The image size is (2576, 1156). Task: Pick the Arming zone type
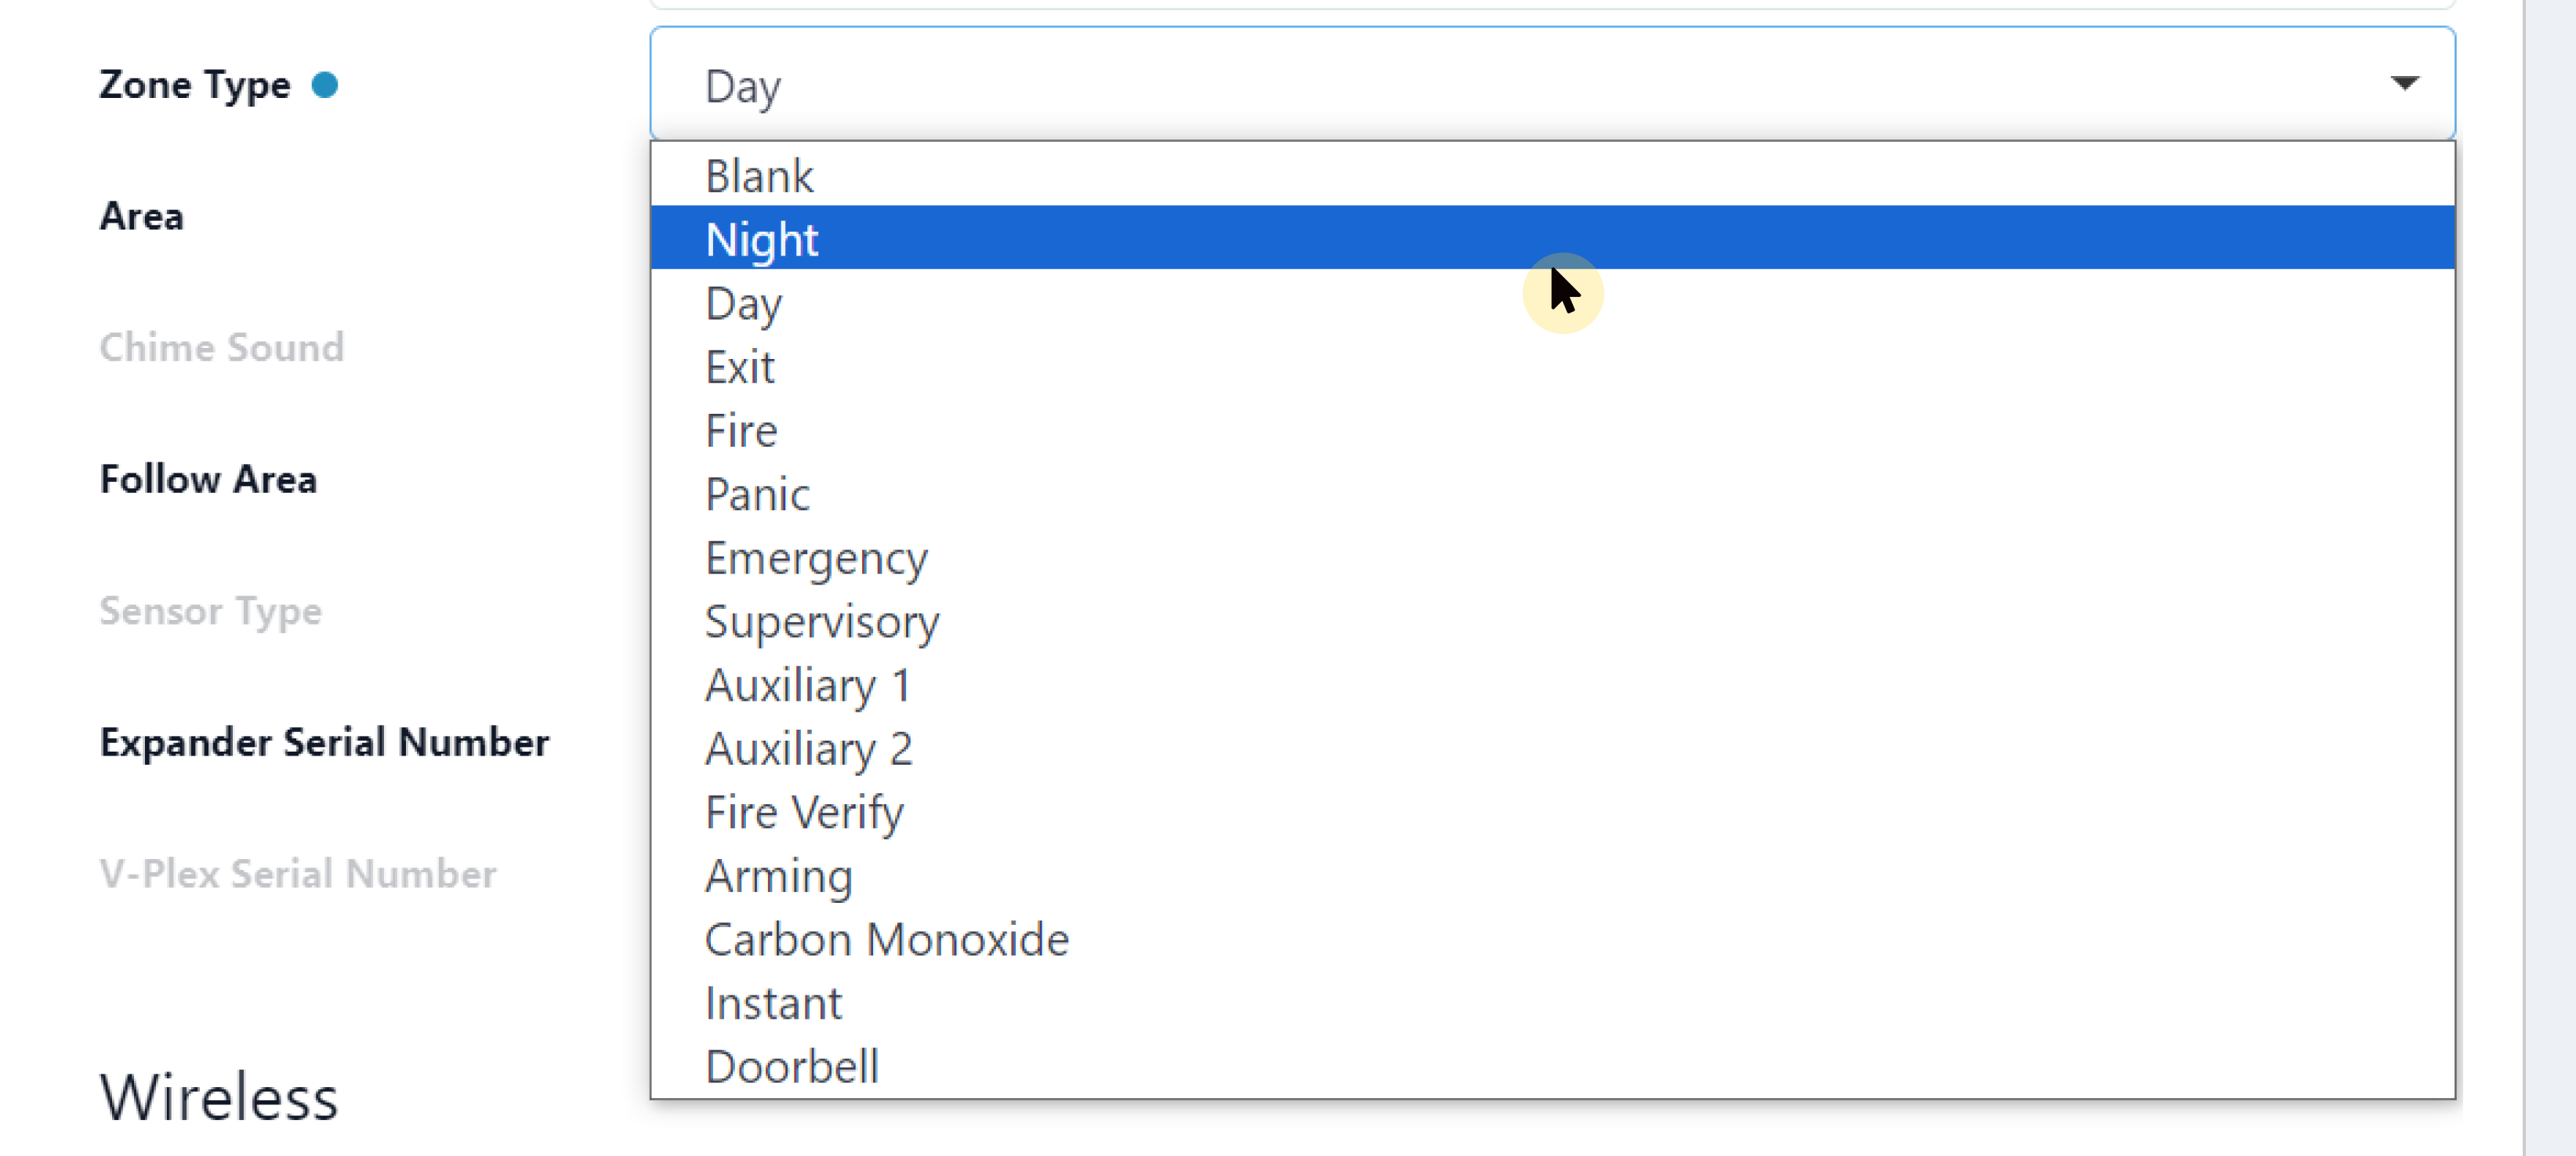779,876
